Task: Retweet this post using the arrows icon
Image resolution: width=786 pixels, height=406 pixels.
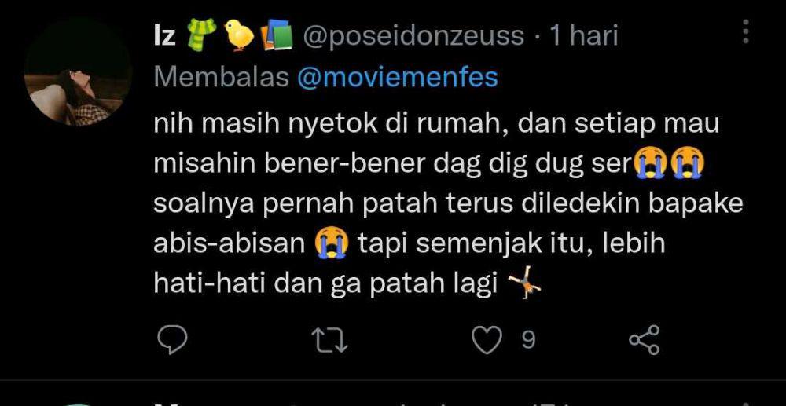Action: coord(329,340)
